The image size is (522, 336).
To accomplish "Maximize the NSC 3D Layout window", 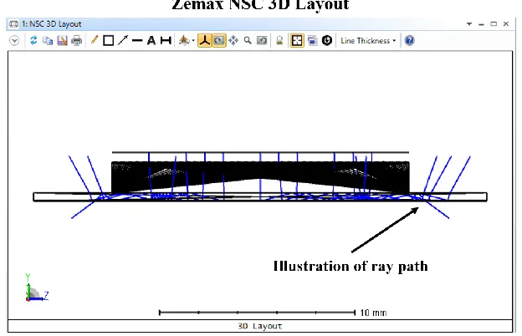I will click(x=494, y=24).
